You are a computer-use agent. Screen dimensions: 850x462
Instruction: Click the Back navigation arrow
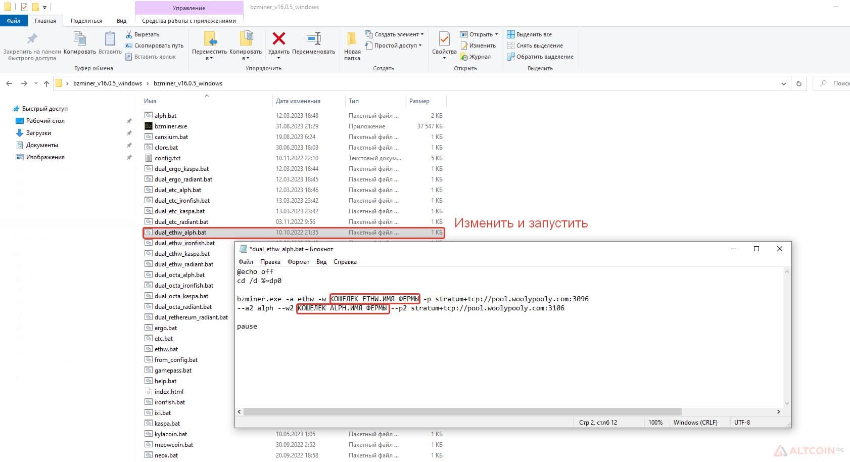click(9, 83)
